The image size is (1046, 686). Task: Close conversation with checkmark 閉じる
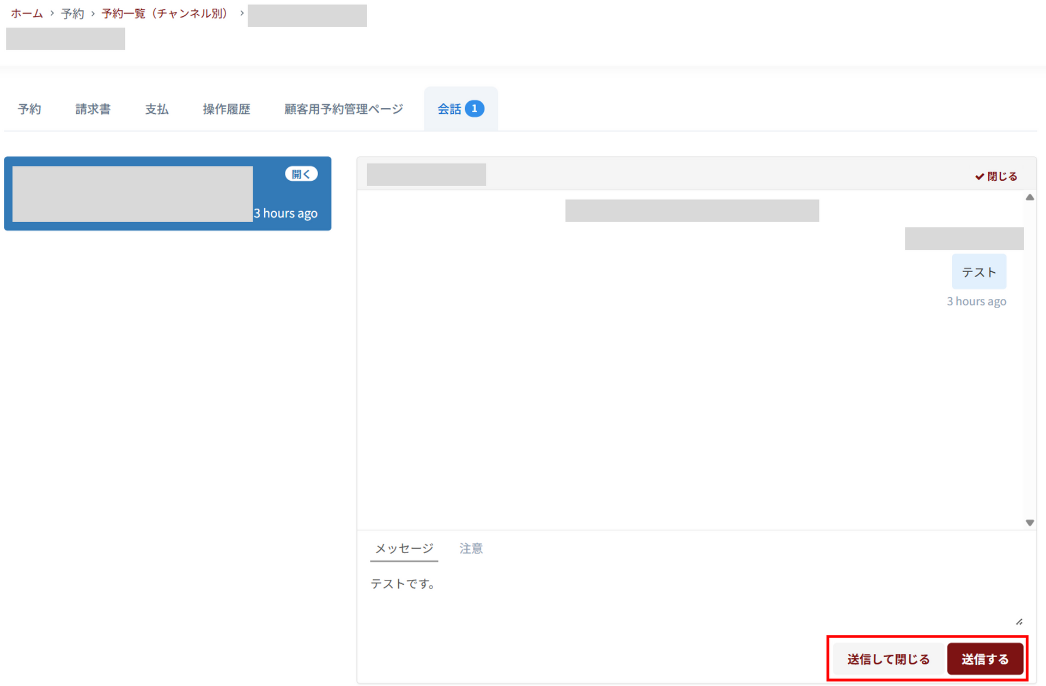[996, 176]
